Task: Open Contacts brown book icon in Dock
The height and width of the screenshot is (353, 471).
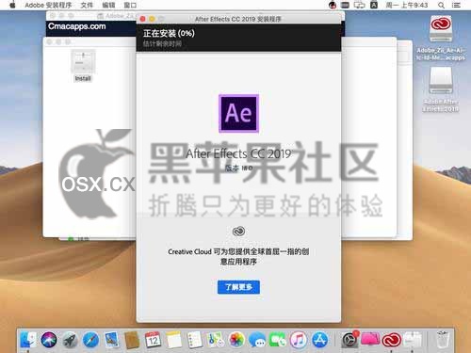Action: point(132,340)
